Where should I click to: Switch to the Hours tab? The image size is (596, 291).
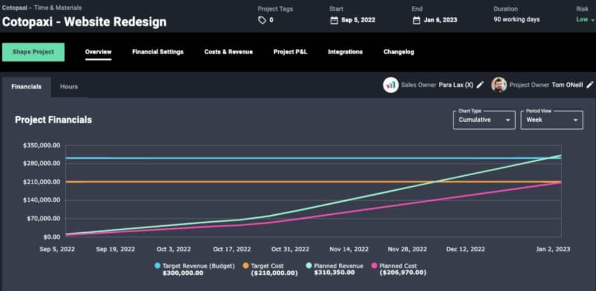[x=69, y=87]
